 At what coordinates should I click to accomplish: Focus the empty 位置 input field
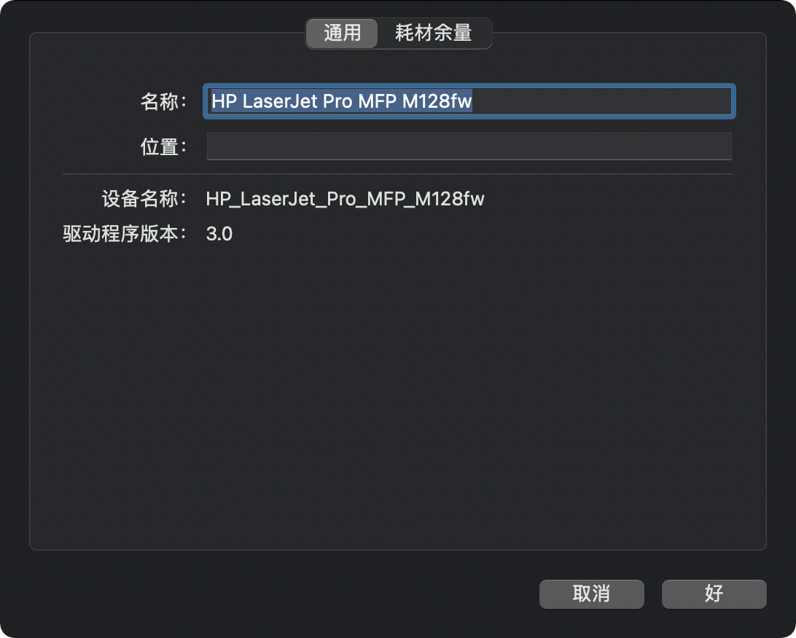tap(469, 146)
